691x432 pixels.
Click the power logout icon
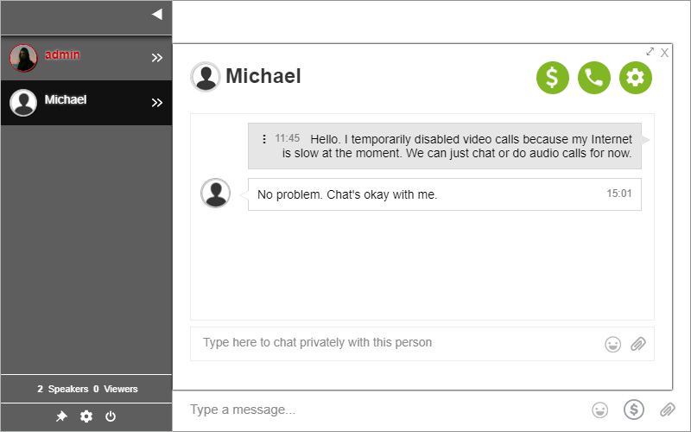coord(111,416)
